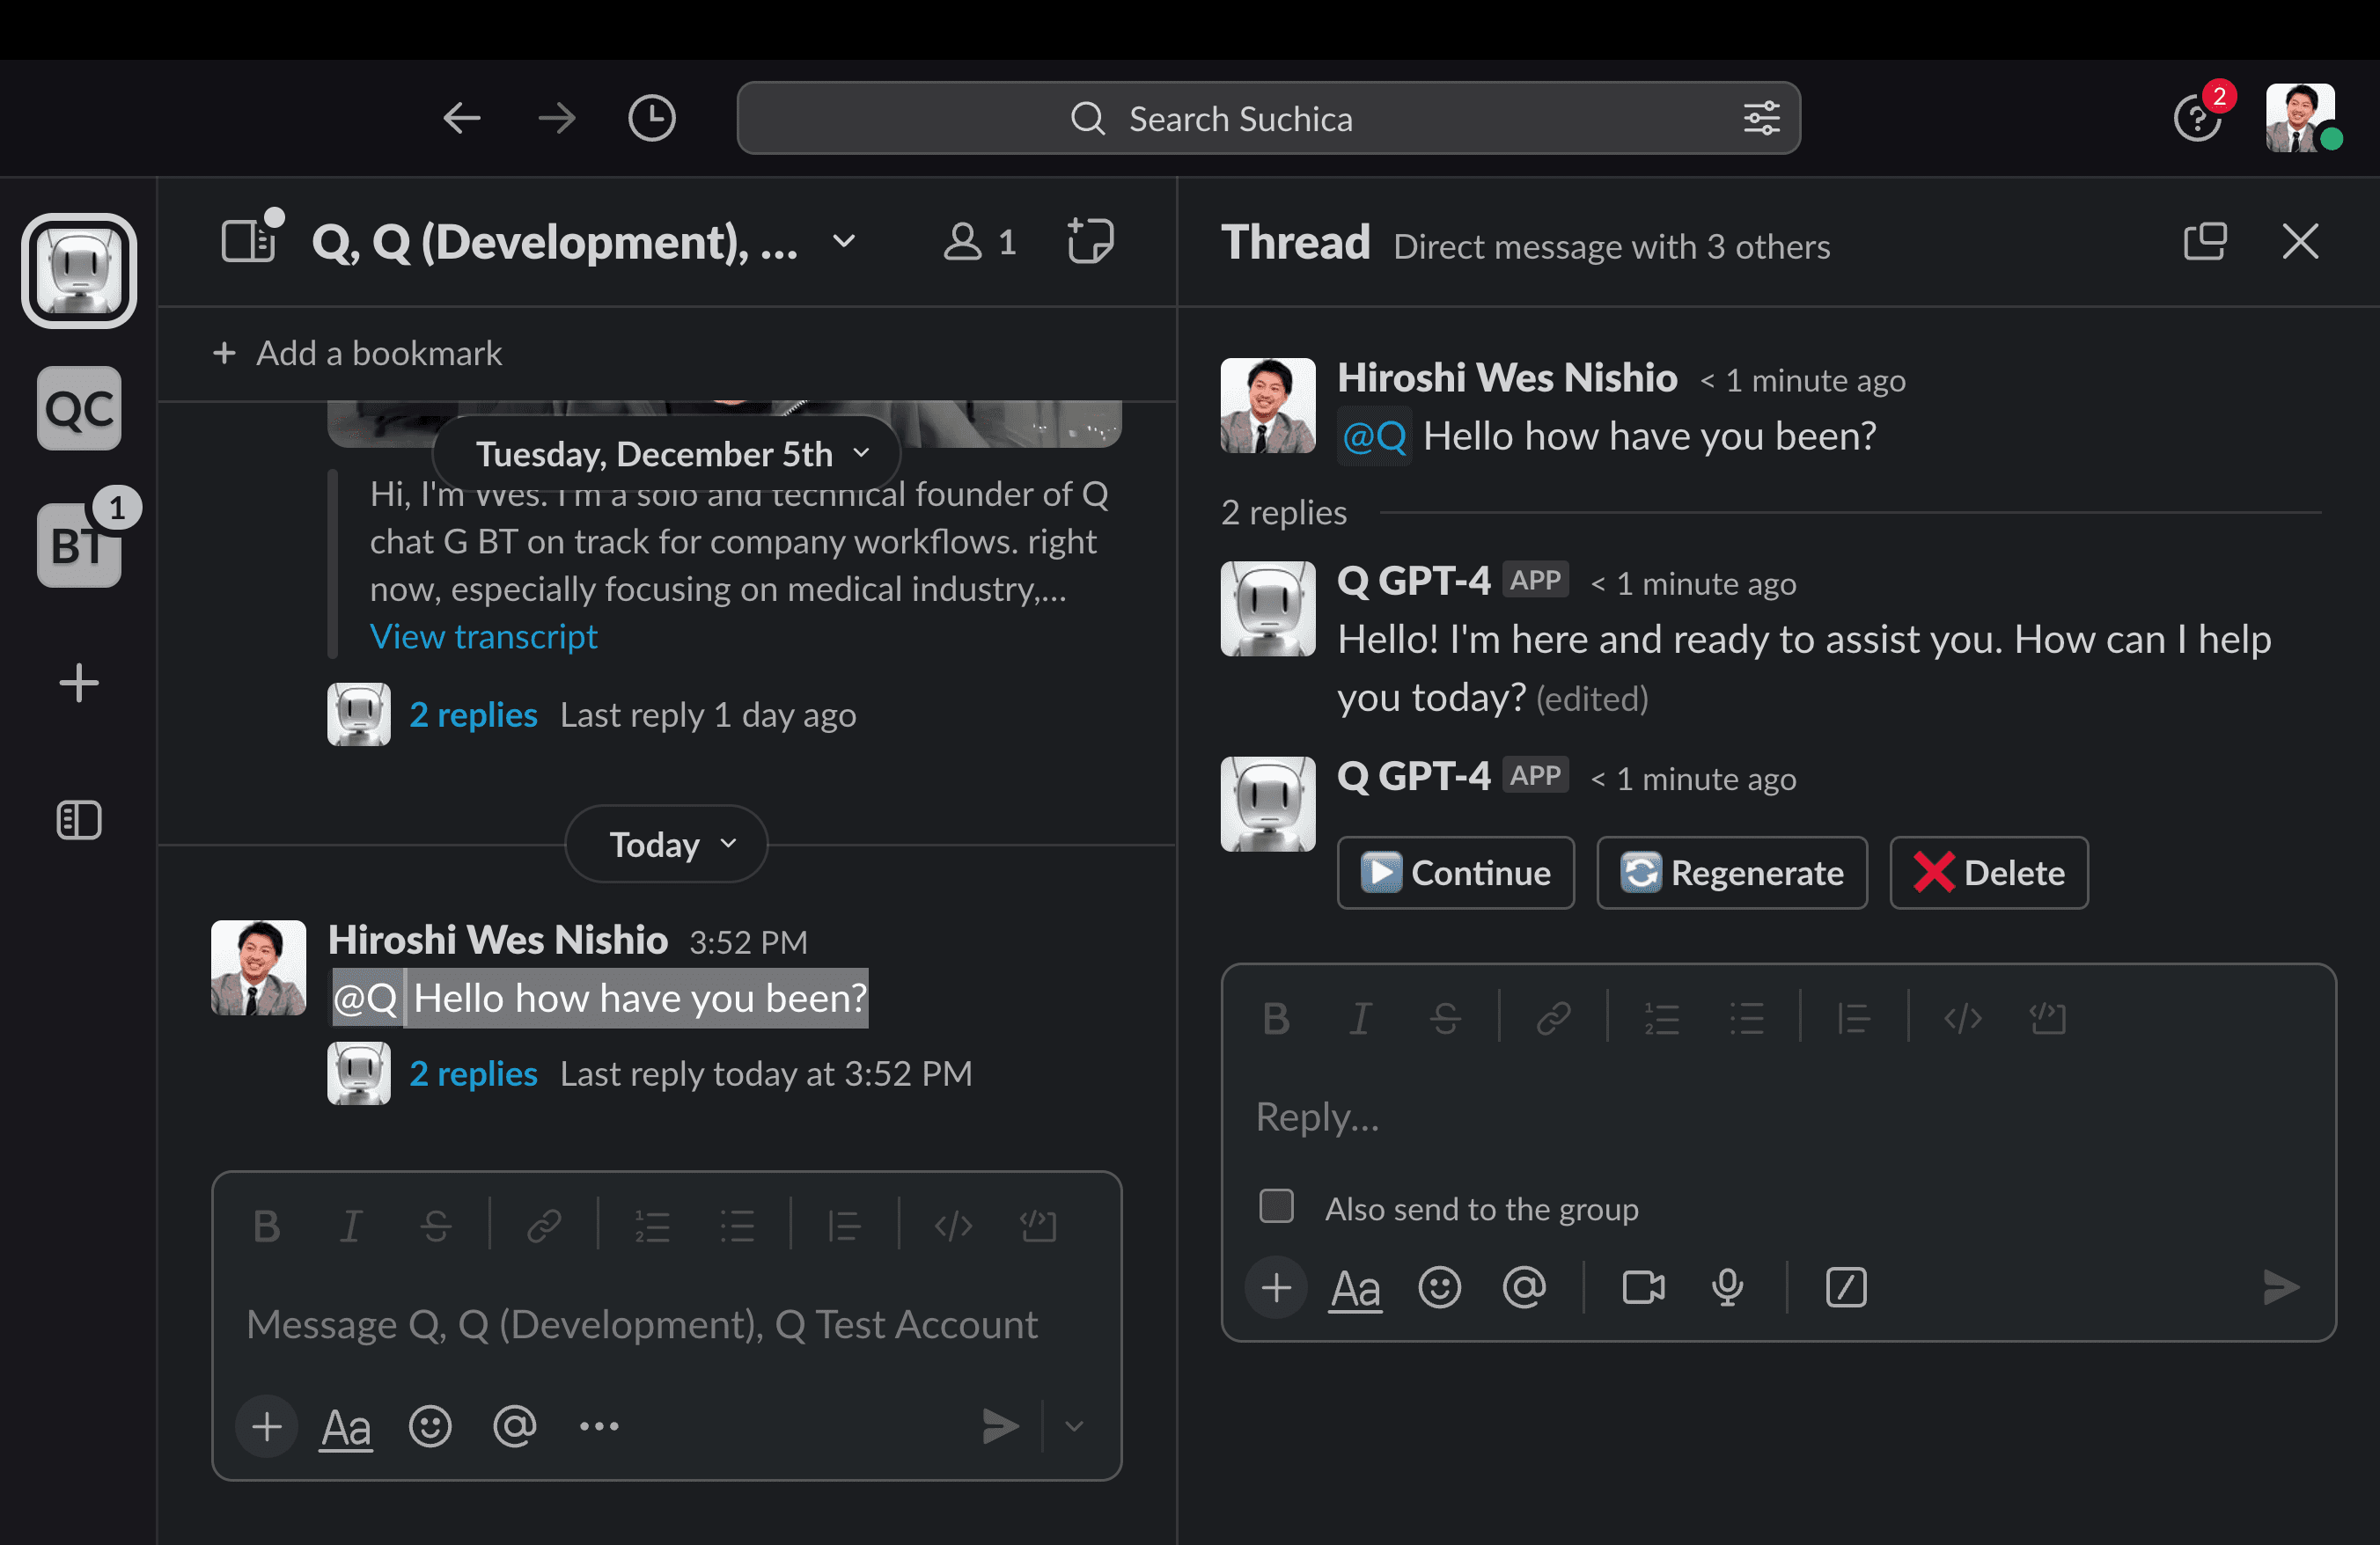Open the history clock icon

click(x=651, y=118)
